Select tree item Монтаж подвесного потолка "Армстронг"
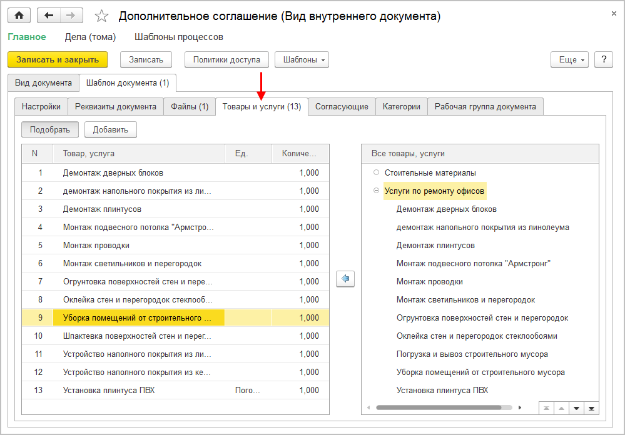625x435 pixels. (x=474, y=263)
